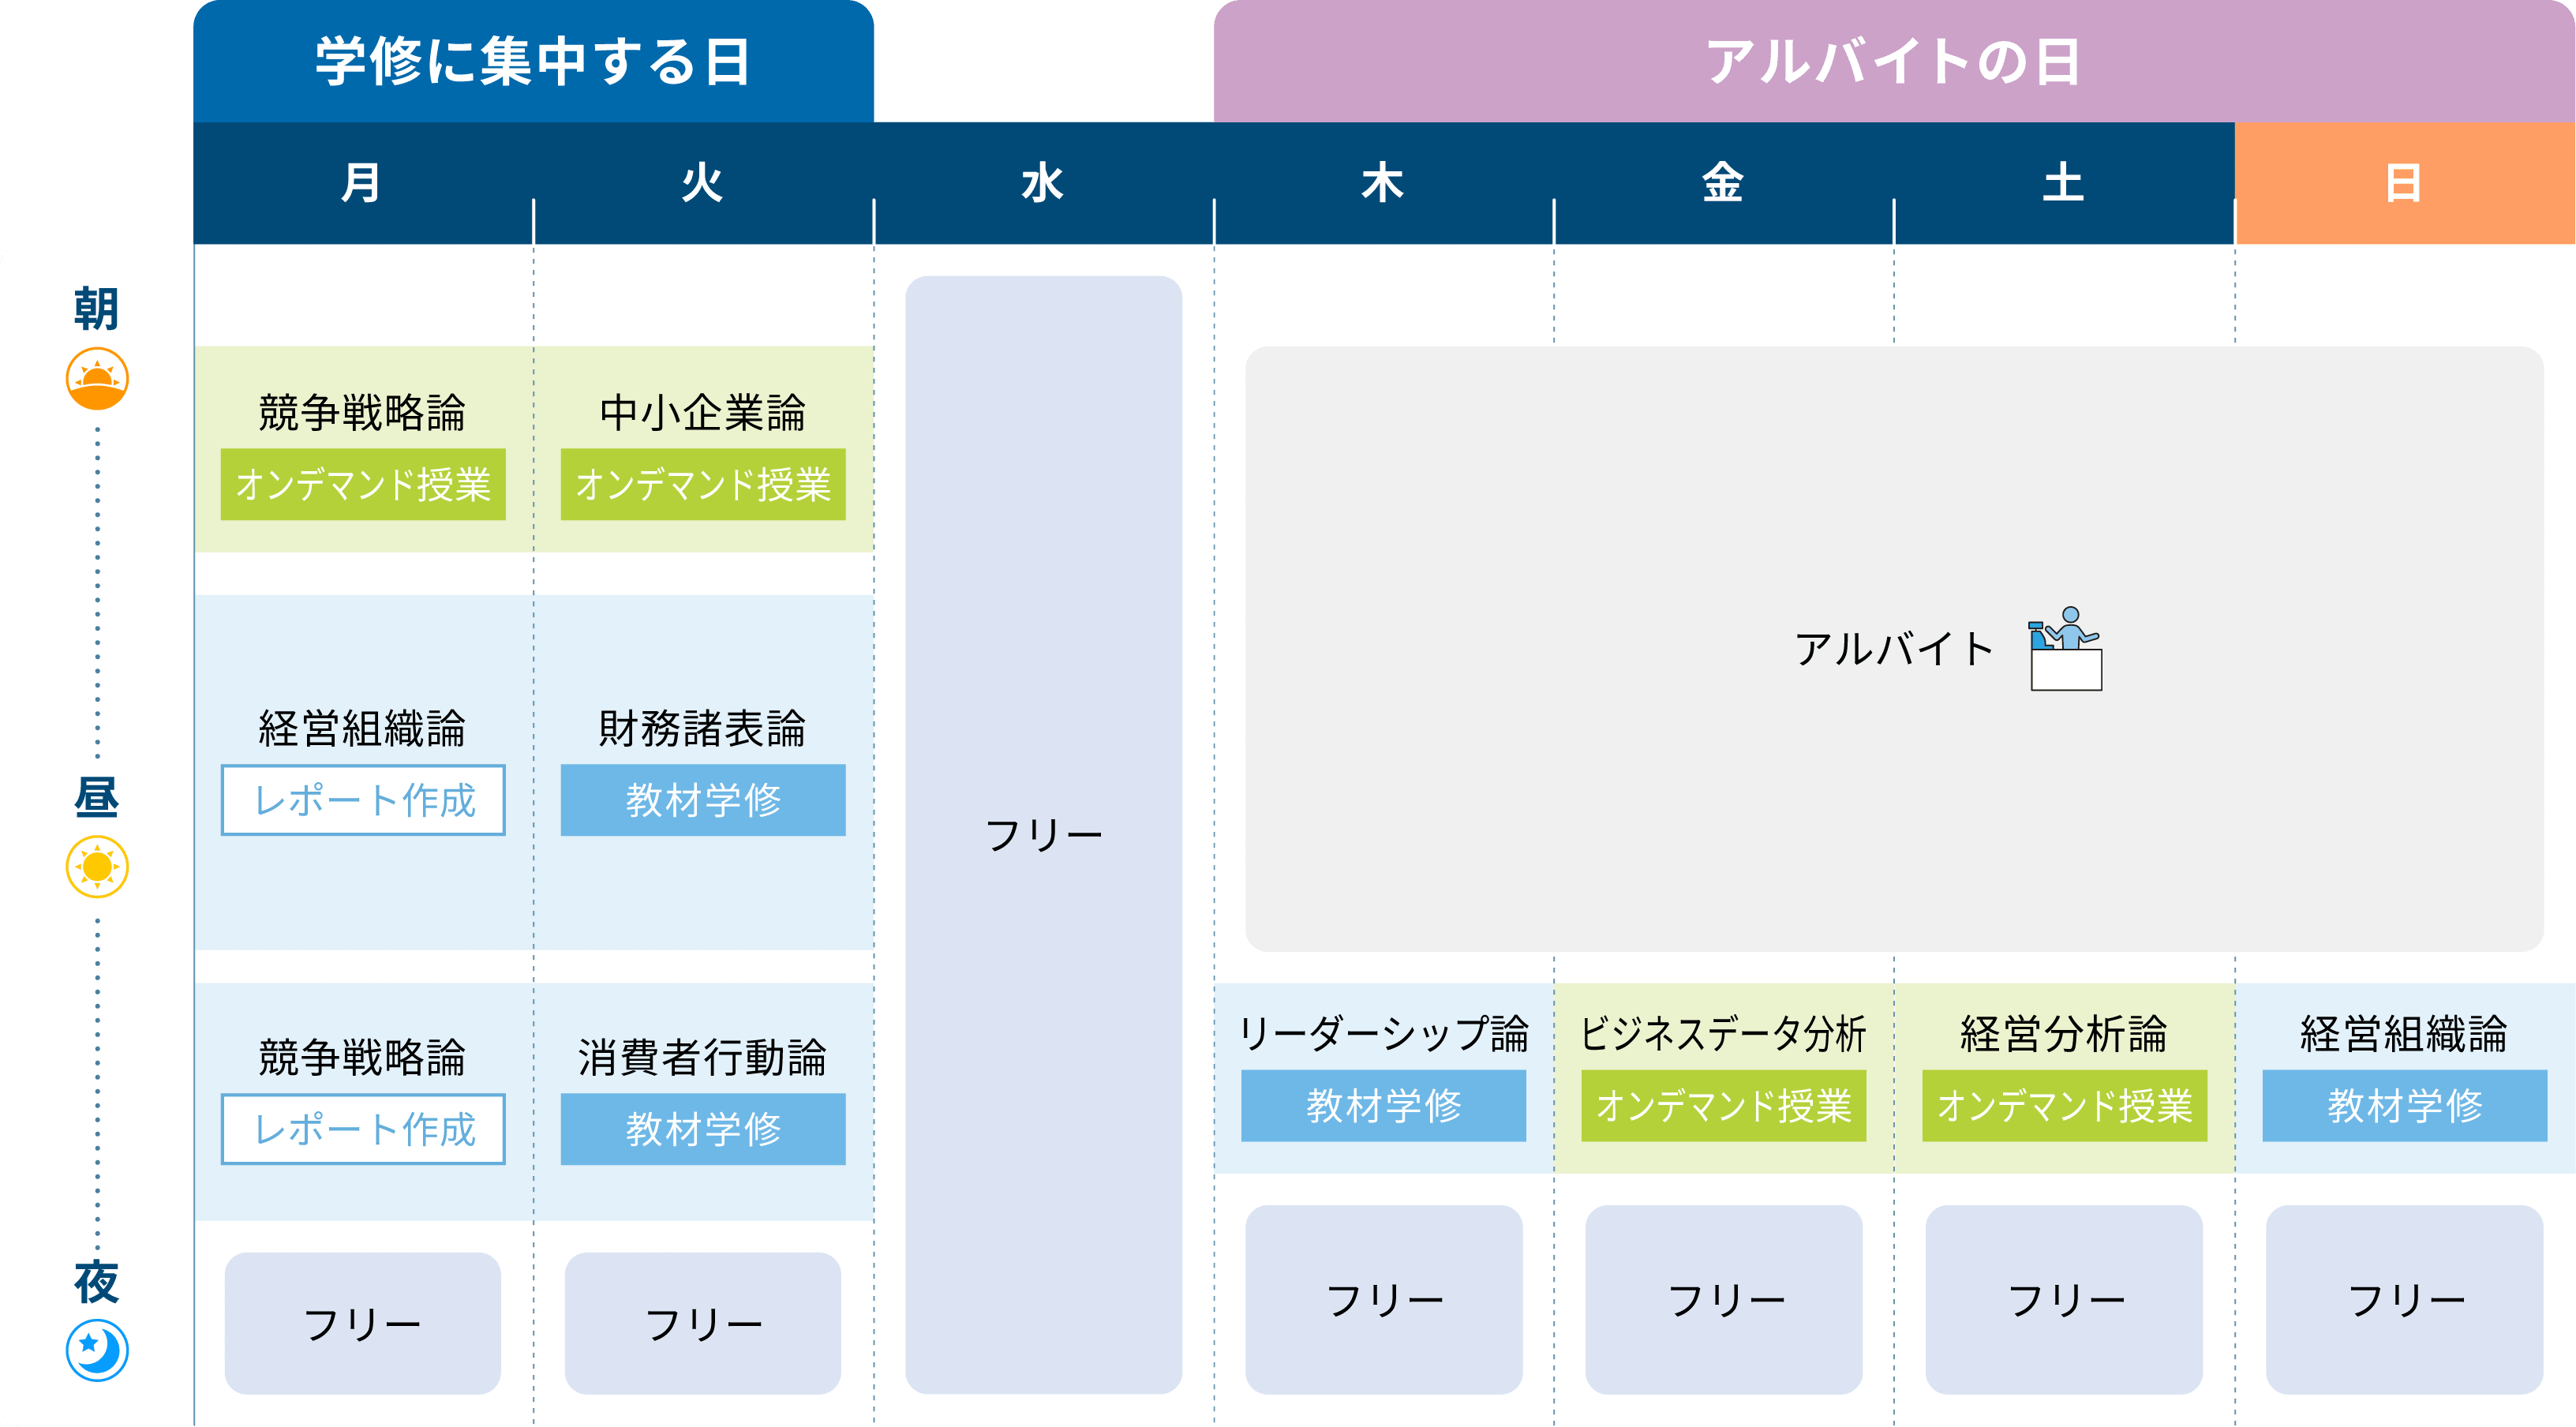Click Monday evening 競争戦略論 course title
Viewport: 2576px width, 1427px height.
[x=362, y=1057]
